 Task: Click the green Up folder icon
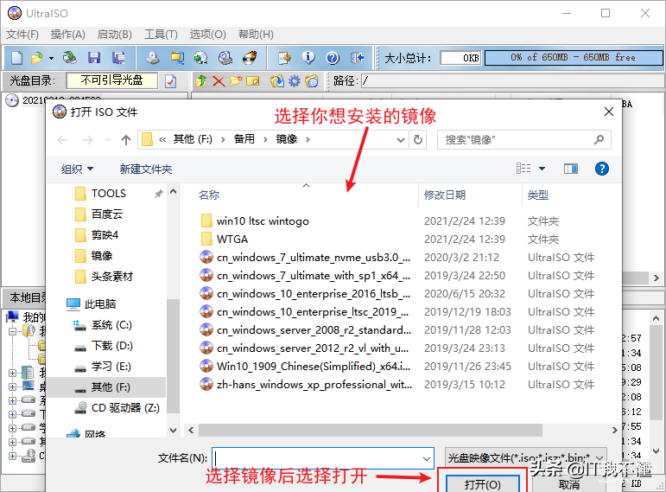pyautogui.click(x=201, y=80)
